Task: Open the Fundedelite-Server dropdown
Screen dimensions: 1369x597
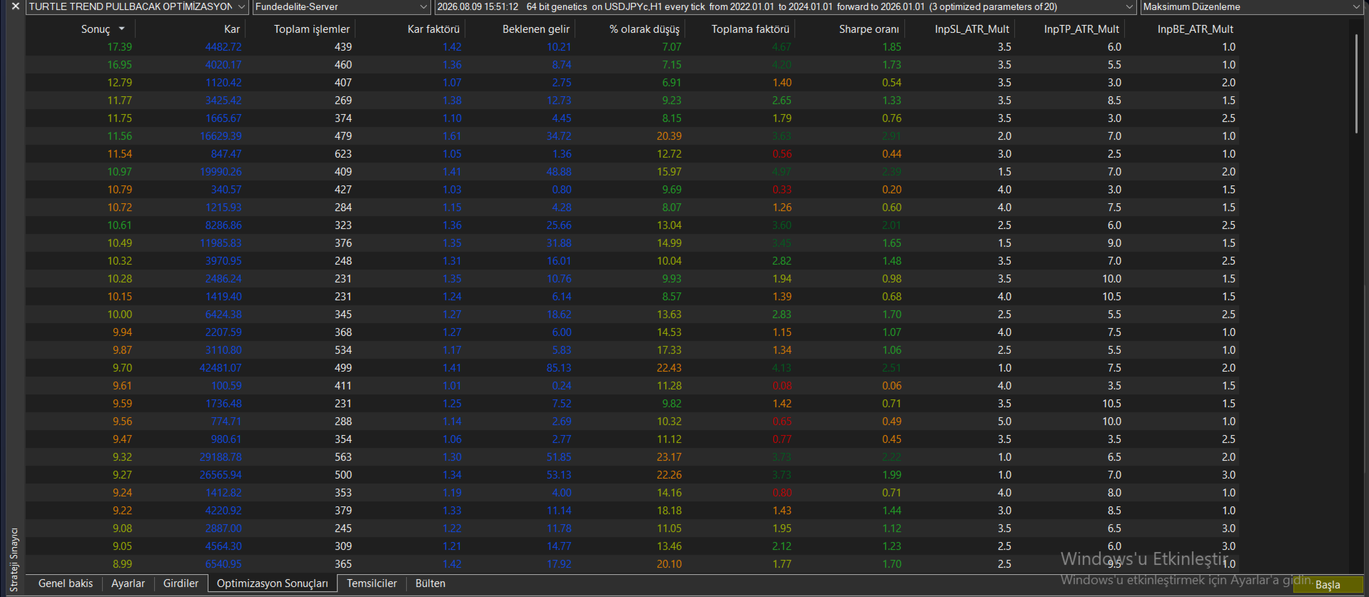Action: (x=423, y=6)
